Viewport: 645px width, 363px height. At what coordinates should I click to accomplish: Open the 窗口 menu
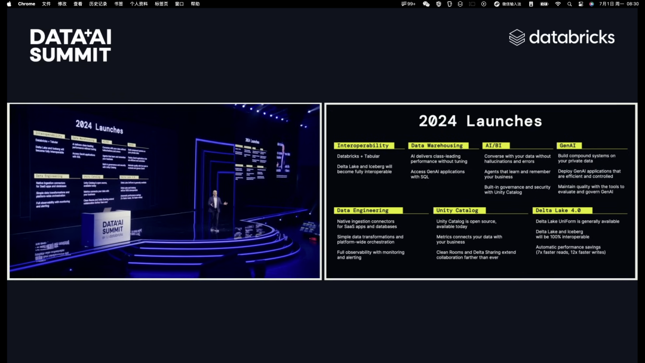click(x=179, y=4)
